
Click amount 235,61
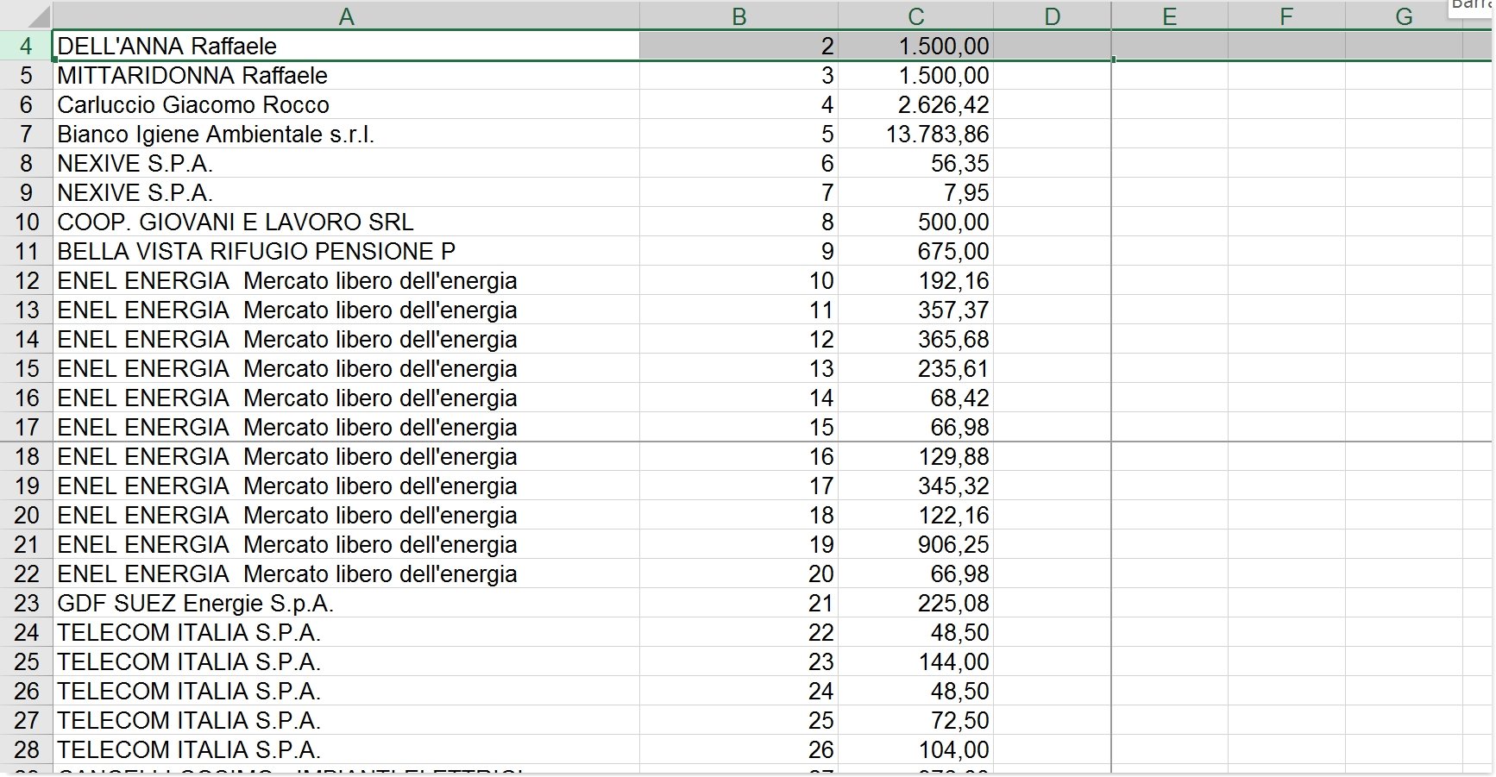[915, 368]
